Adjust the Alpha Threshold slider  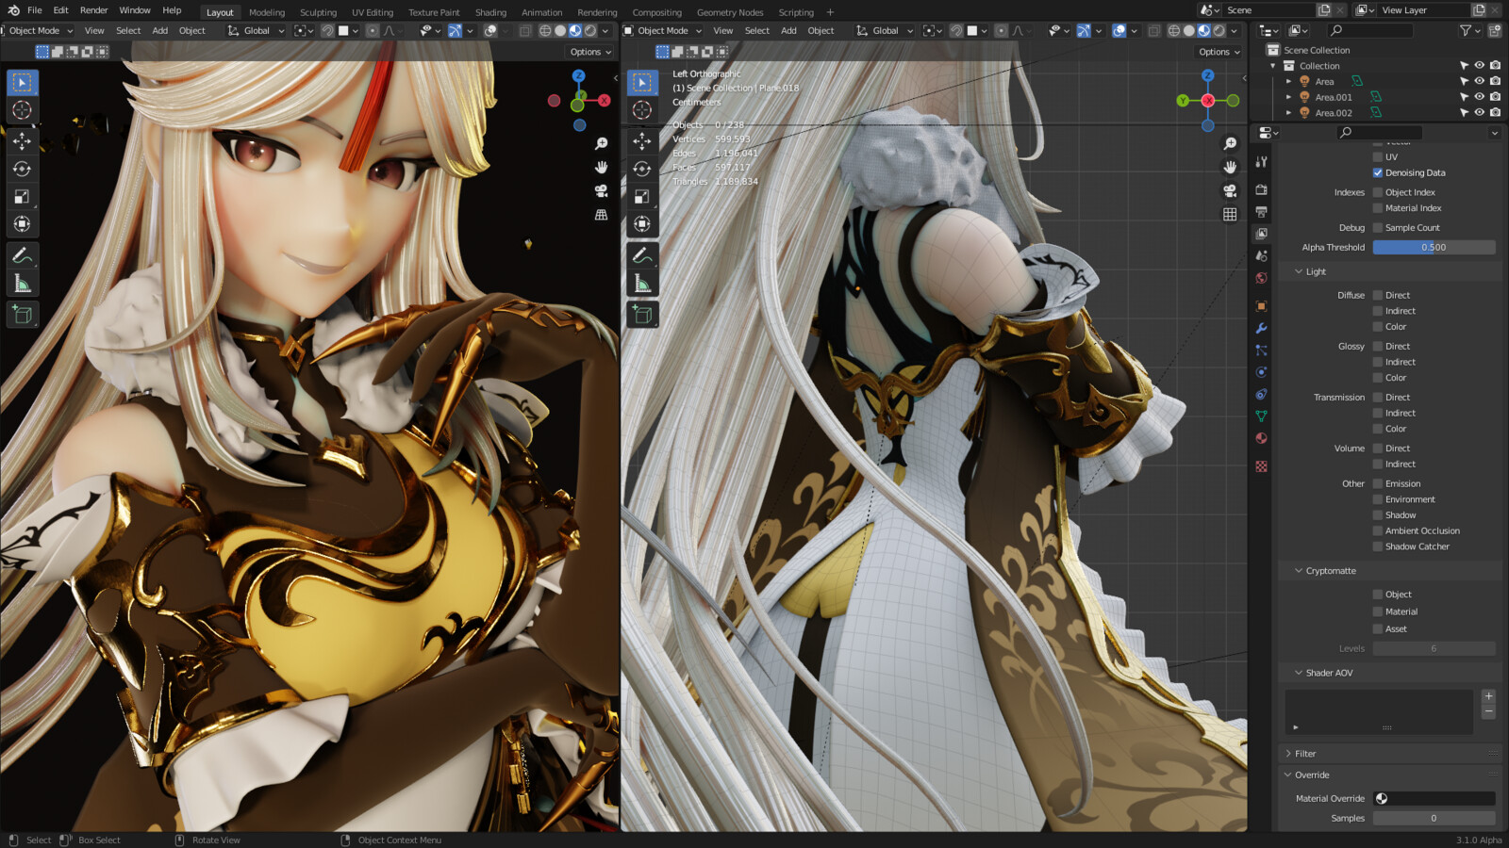point(1434,248)
